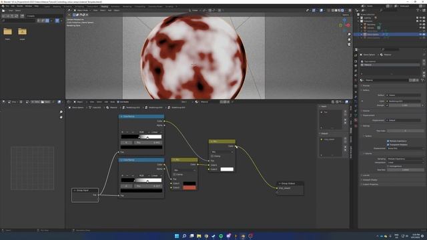This screenshot has height=240, width=427.
Task: Click the file browser editor type icon
Action: (3, 11)
